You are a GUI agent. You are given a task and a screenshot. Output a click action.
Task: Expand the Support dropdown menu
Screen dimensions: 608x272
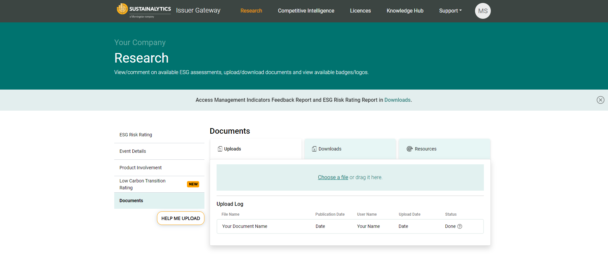[450, 11]
